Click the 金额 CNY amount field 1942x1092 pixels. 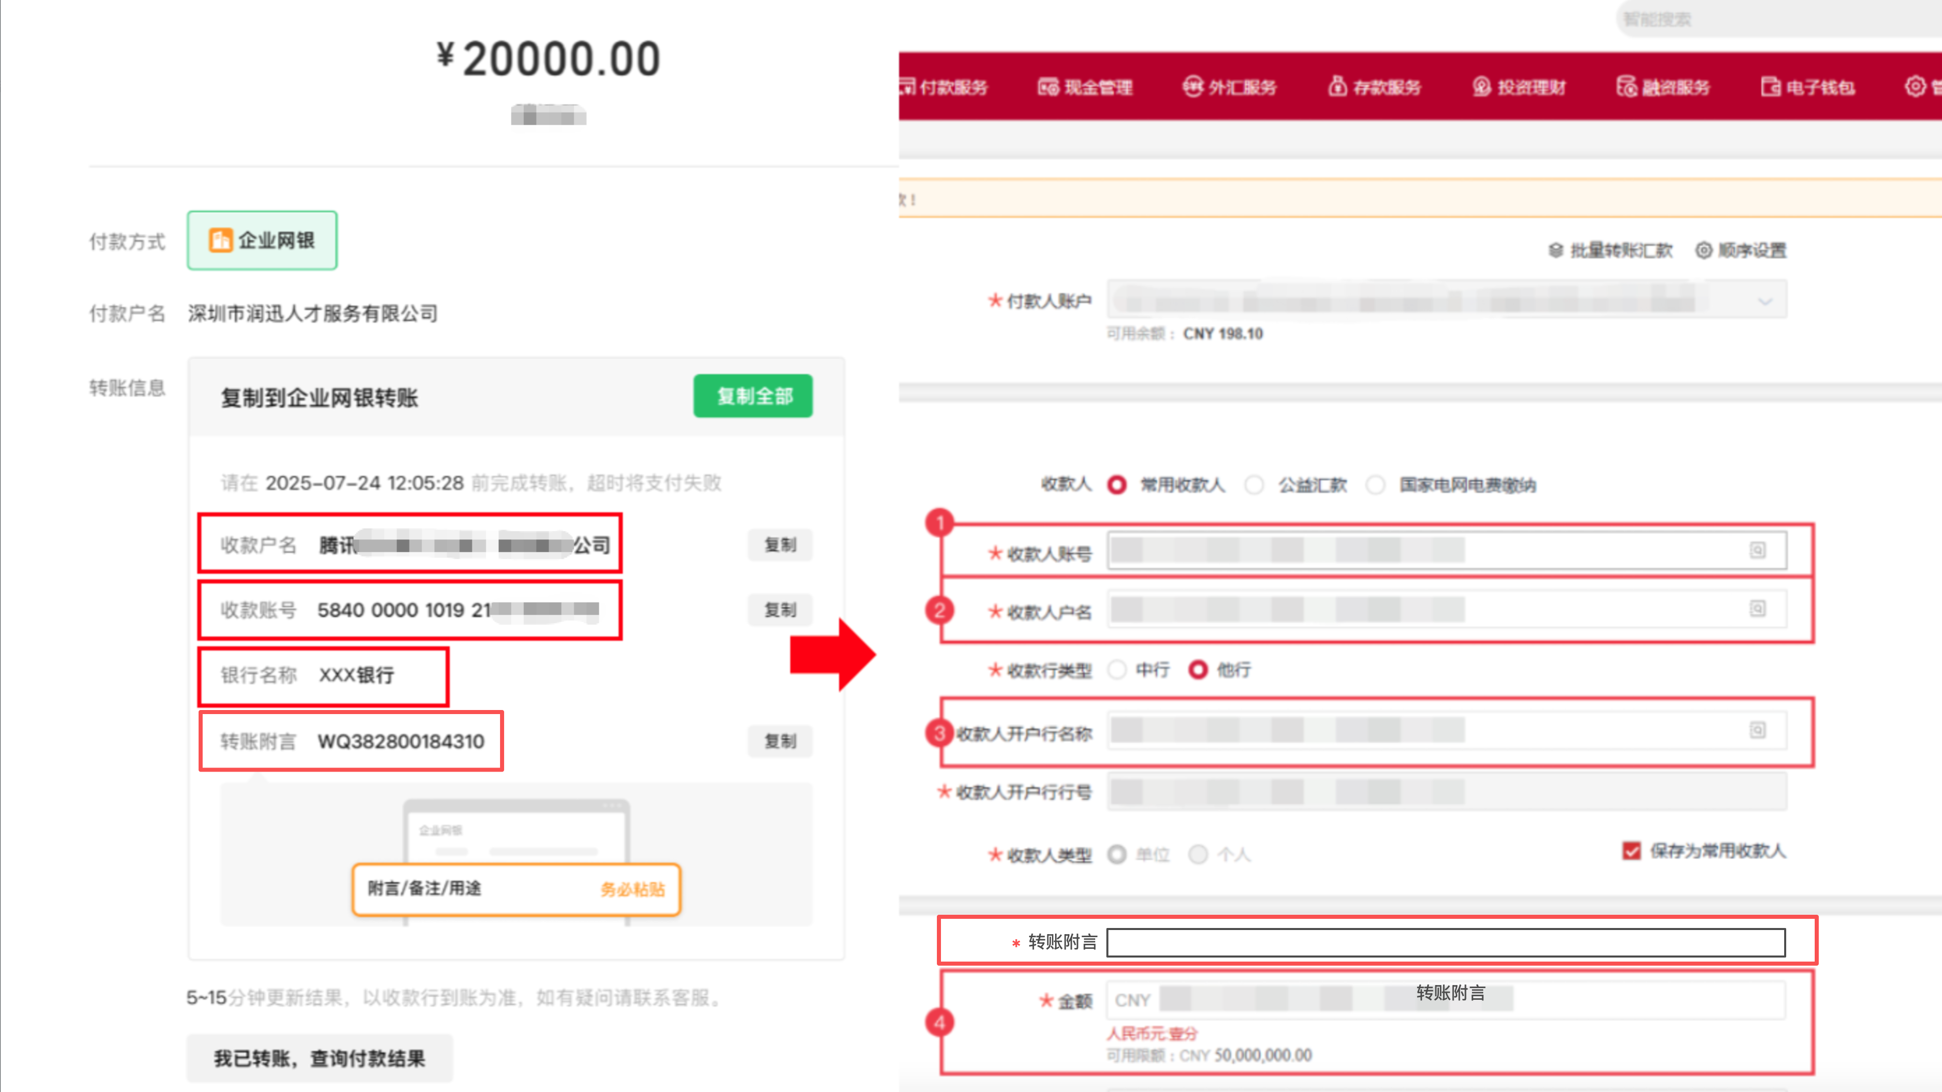1447,1000
